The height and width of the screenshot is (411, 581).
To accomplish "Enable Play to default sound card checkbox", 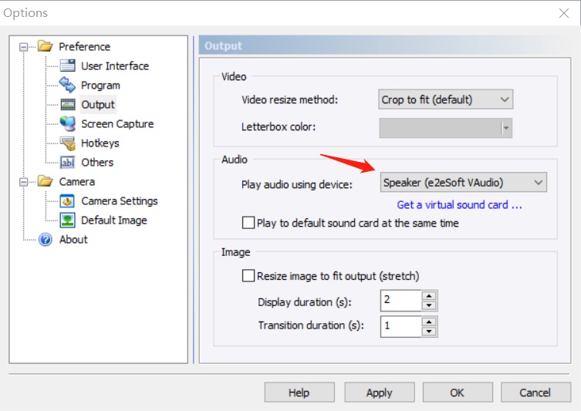I will (248, 224).
